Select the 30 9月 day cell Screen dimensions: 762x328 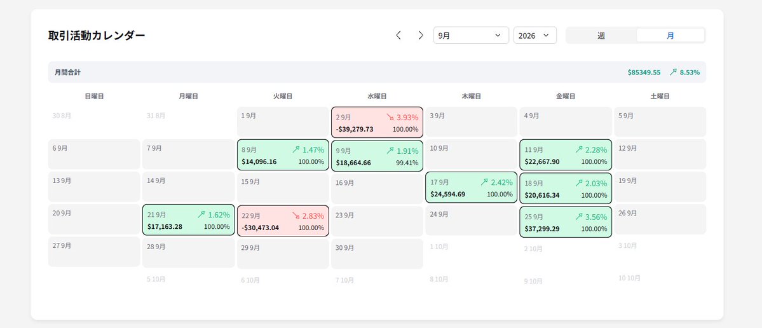click(377, 254)
